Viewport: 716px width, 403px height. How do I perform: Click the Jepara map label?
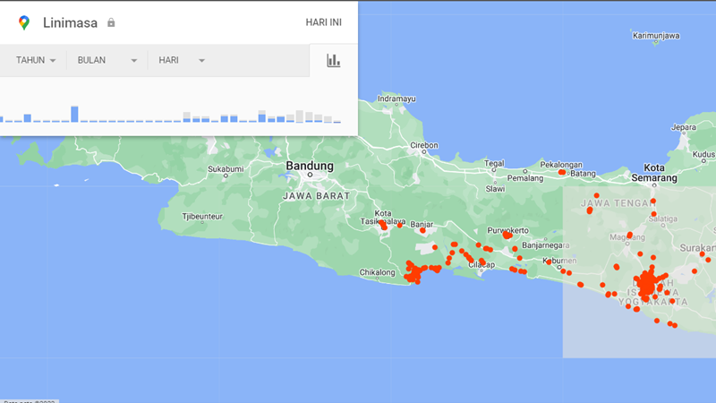point(684,127)
